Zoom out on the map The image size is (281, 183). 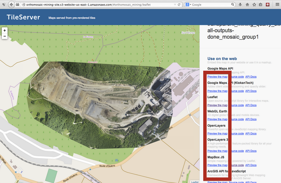click(x=5, y=36)
